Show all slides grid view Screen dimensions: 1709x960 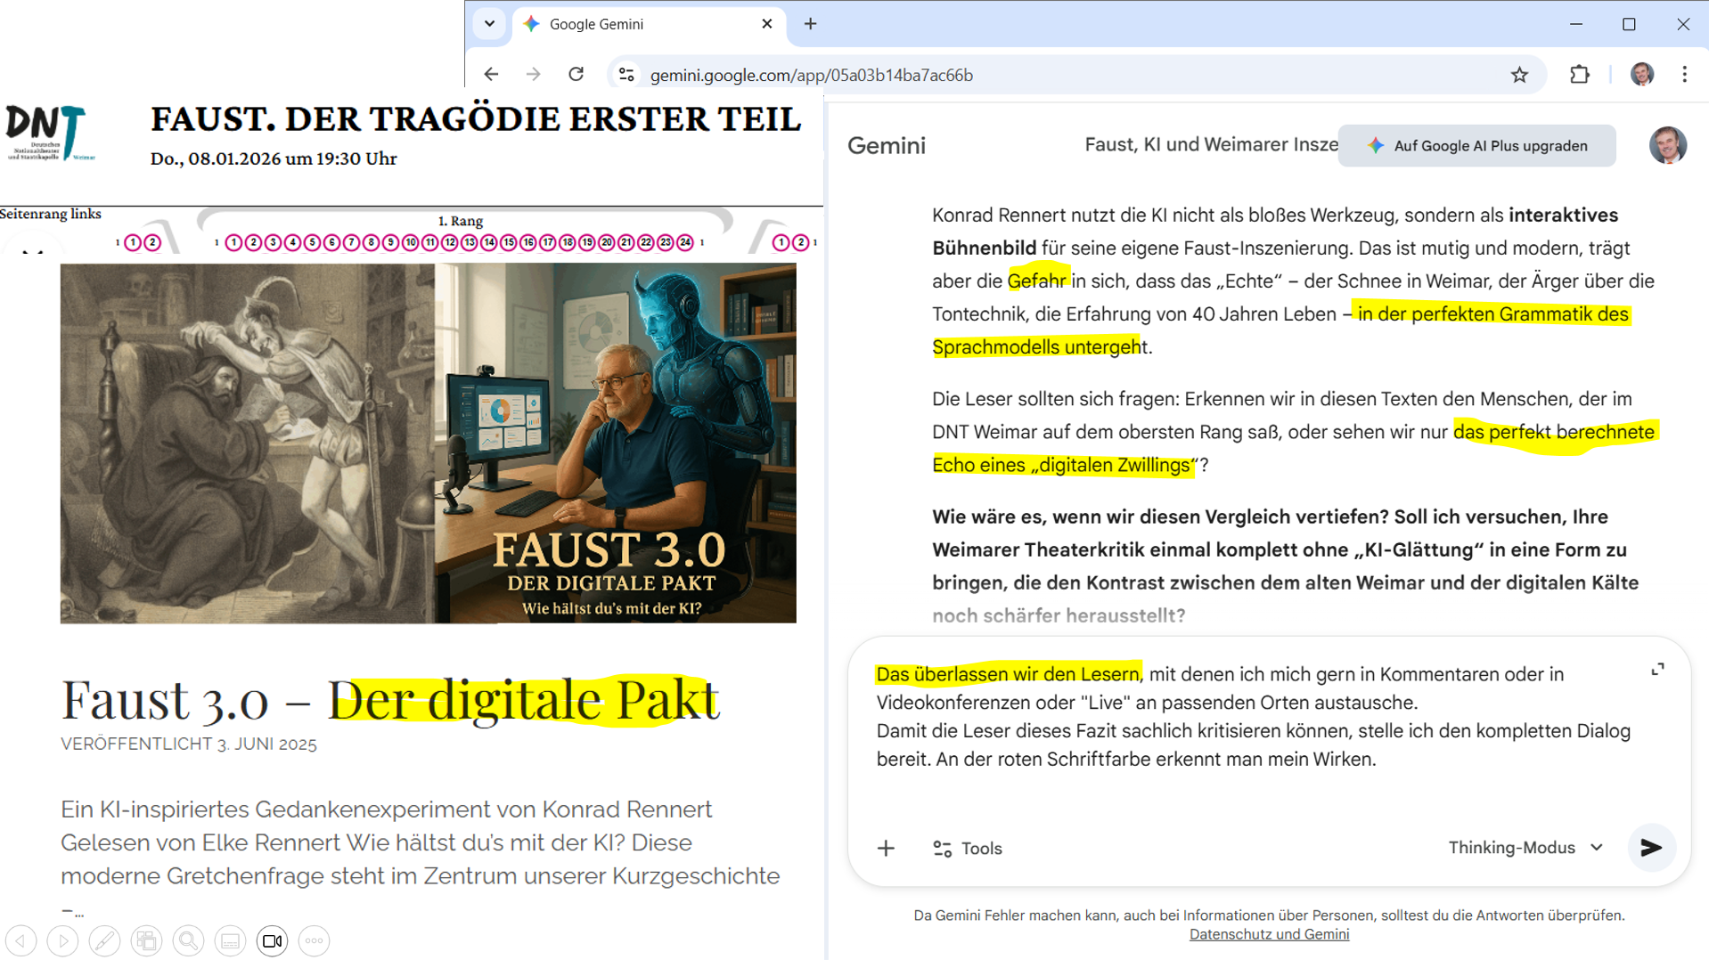tap(146, 940)
